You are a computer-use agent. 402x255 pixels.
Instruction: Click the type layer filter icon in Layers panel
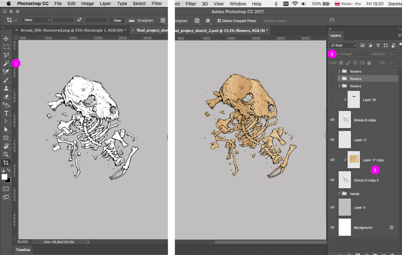(378, 45)
